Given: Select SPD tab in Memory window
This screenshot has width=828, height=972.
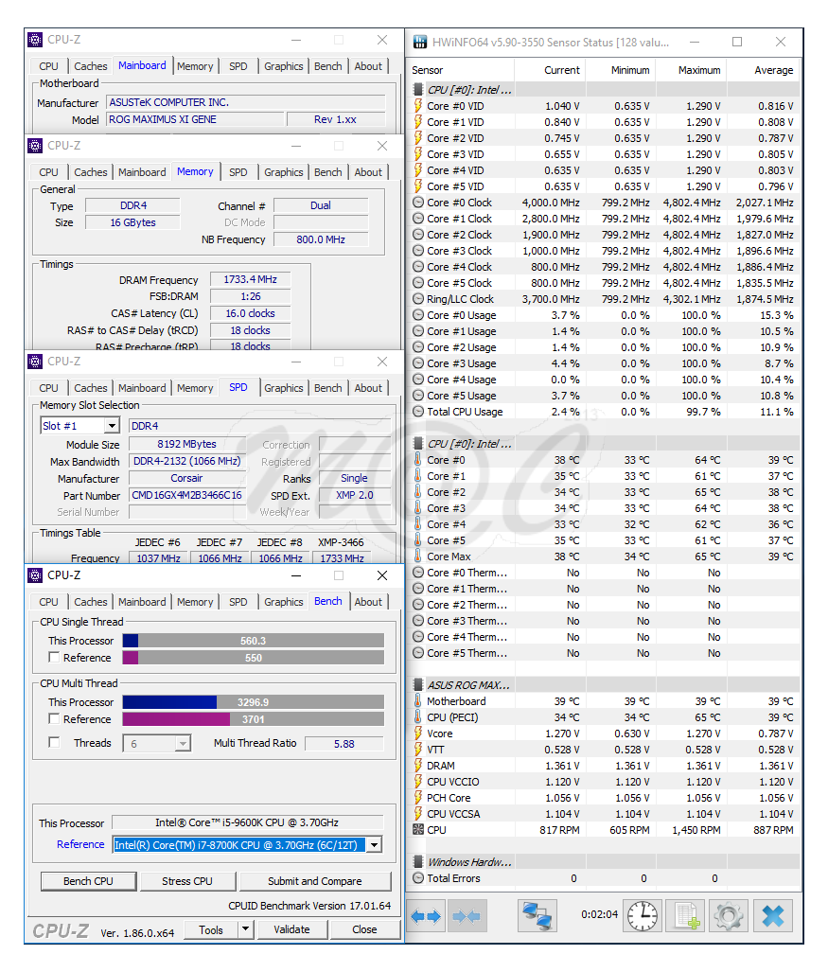Looking at the screenshot, I should click(238, 171).
